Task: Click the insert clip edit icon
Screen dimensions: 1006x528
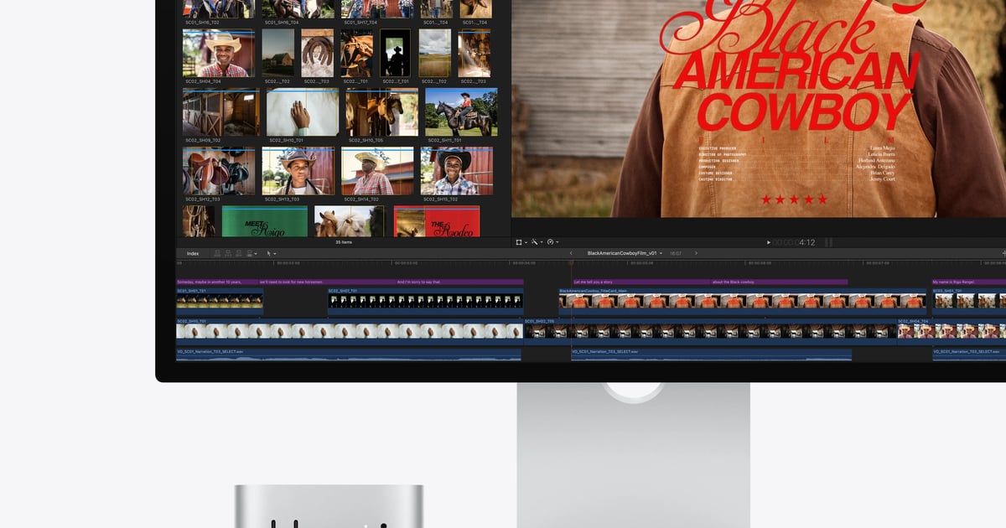Action: coord(228,253)
